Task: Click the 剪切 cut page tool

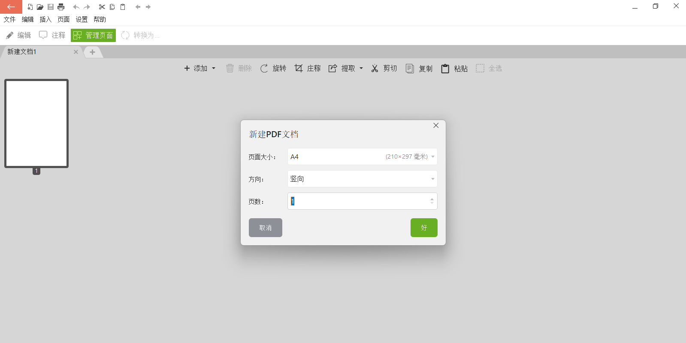Action: (384, 69)
